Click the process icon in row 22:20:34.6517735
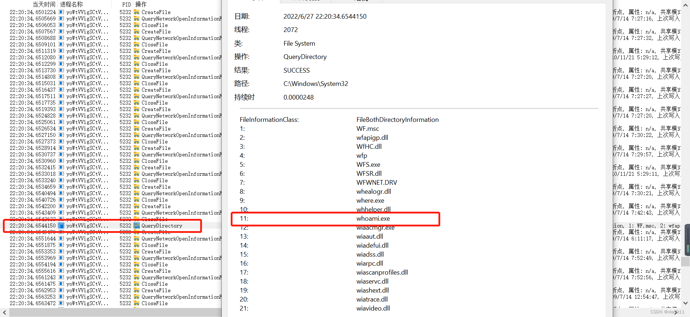The image size is (690, 317). 61,103
